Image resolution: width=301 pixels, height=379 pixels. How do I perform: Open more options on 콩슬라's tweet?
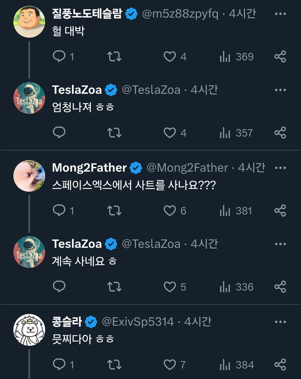(x=280, y=322)
